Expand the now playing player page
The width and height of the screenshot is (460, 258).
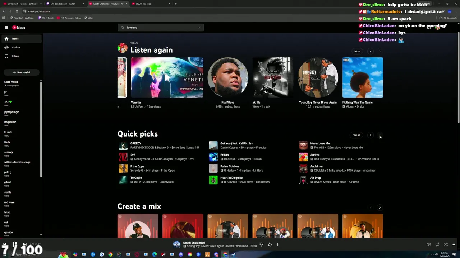tap(454, 244)
